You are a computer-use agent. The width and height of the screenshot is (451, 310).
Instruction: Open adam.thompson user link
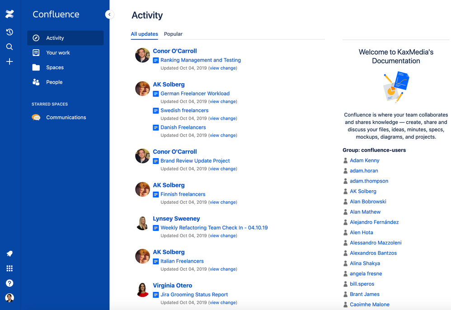pyautogui.click(x=369, y=181)
